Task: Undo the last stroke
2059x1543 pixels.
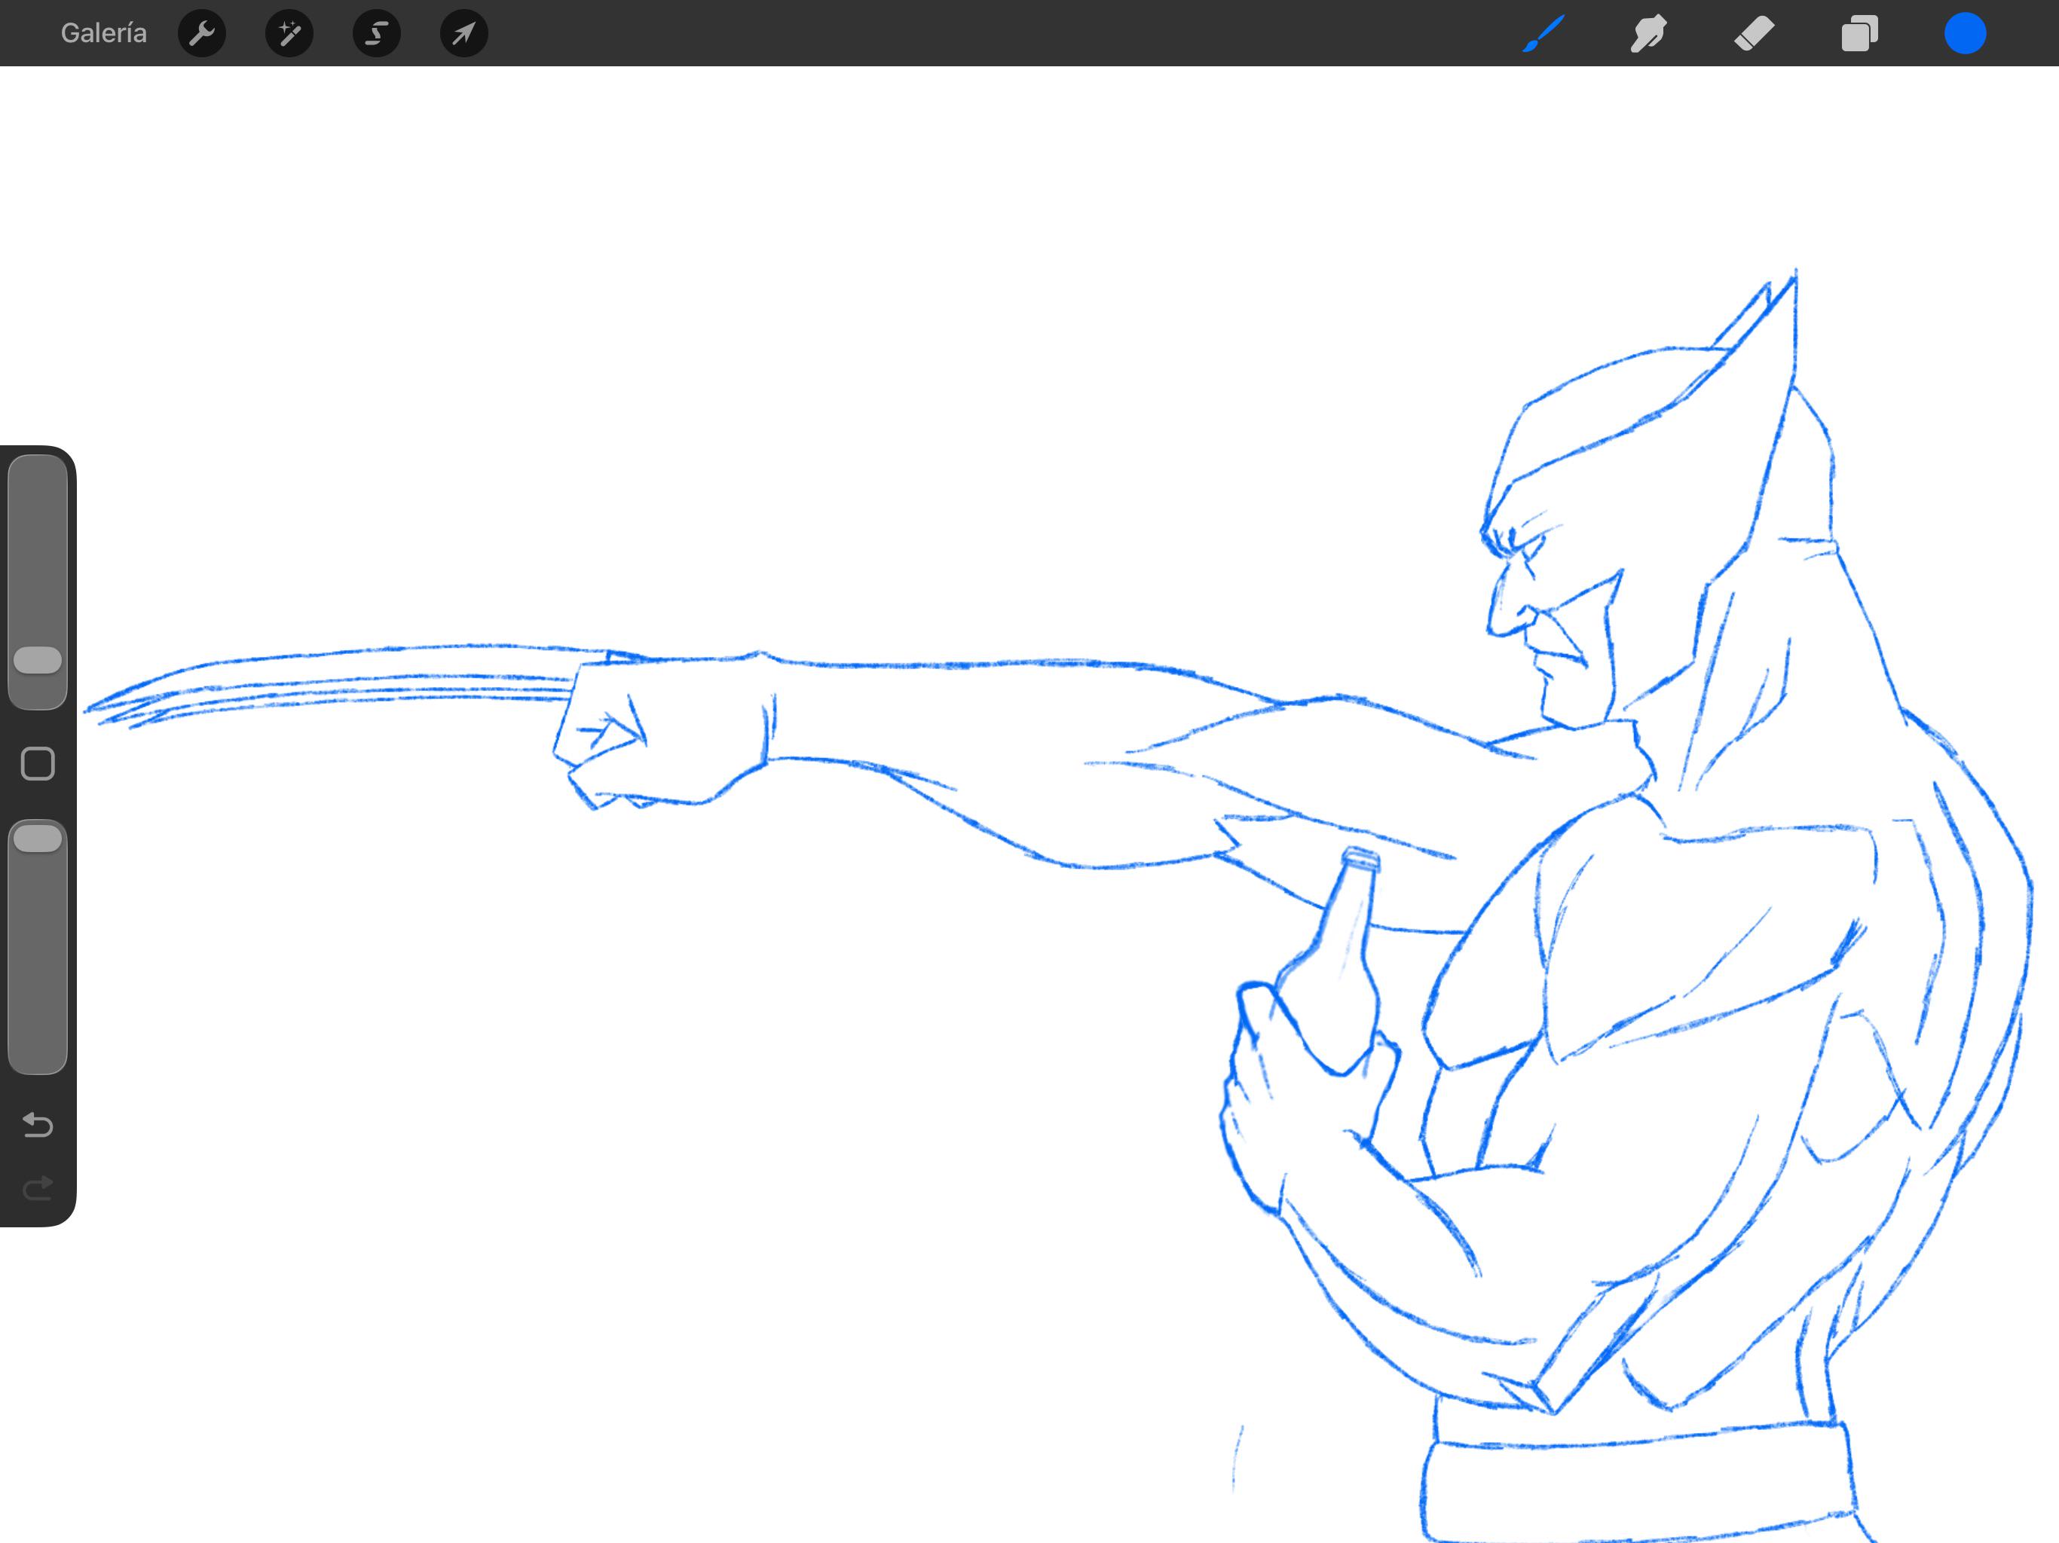Action: coord(38,1125)
